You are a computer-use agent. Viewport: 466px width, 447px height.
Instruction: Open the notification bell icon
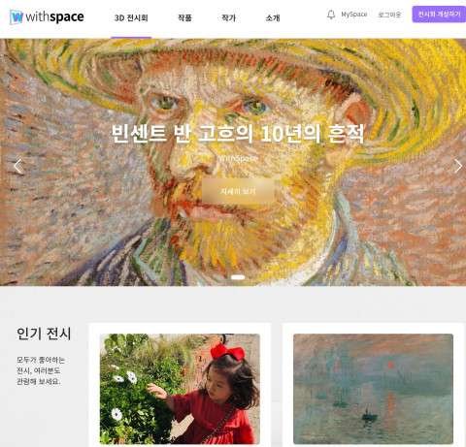coord(331,15)
